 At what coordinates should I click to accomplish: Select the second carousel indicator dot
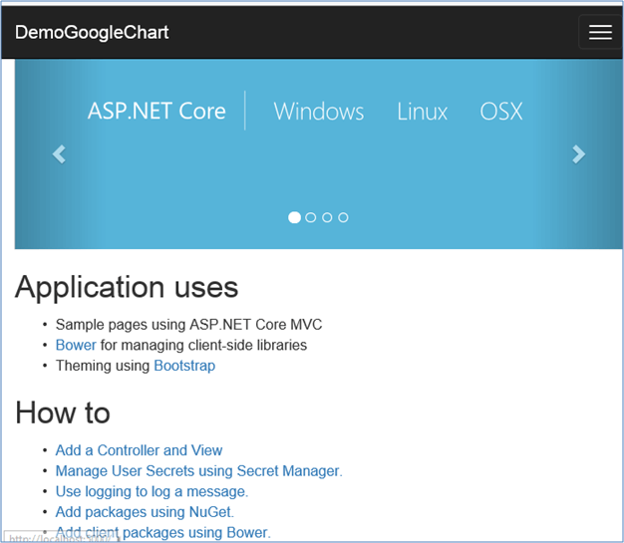(x=311, y=217)
